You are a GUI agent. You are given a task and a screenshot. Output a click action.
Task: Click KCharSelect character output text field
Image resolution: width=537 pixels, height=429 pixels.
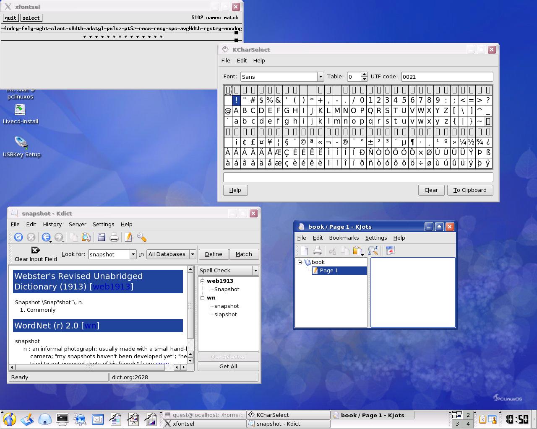(358, 177)
